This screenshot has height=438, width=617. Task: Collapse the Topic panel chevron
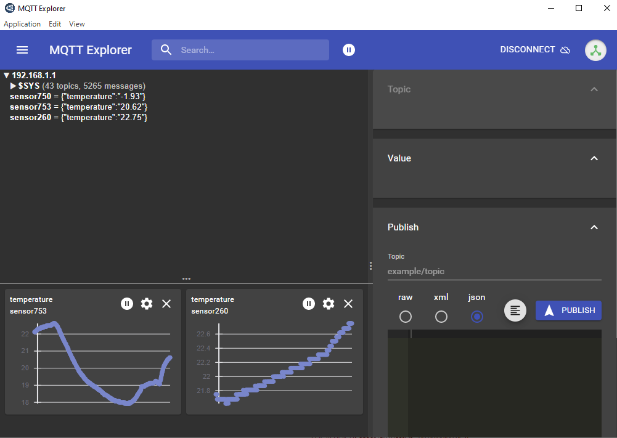tap(594, 89)
